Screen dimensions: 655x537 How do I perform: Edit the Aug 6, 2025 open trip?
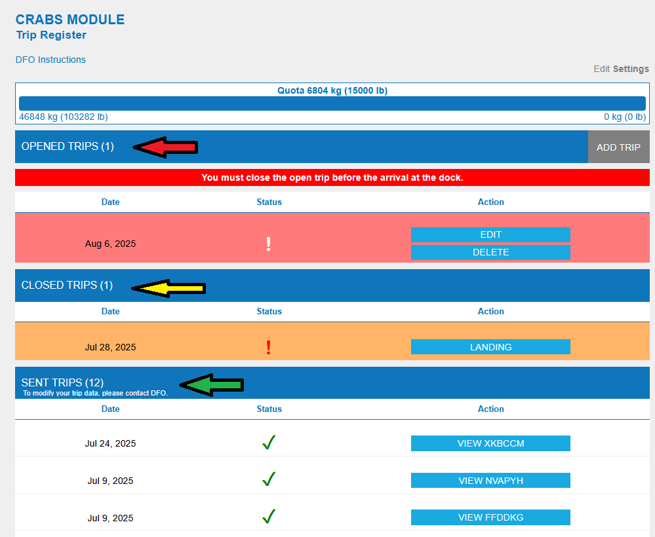point(490,234)
